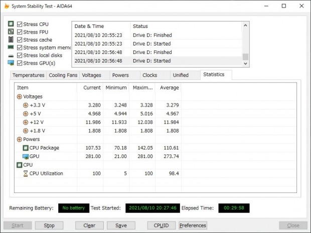Click the hourglass icon beside CPU Utilization
311x233 pixels.
(26, 173)
